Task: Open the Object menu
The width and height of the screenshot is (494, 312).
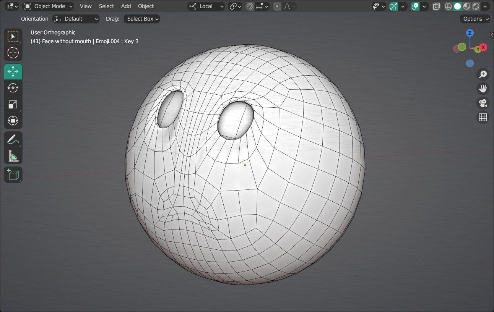Action: coord(146,6)
